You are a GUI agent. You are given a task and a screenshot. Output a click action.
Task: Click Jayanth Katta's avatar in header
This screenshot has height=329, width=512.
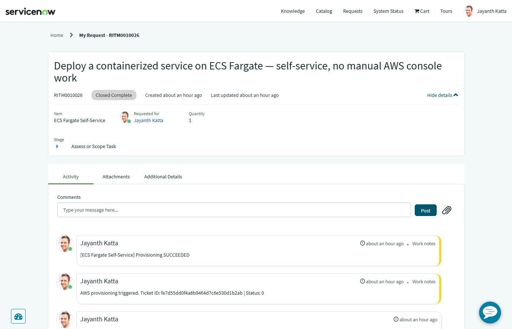pos(469,11)
